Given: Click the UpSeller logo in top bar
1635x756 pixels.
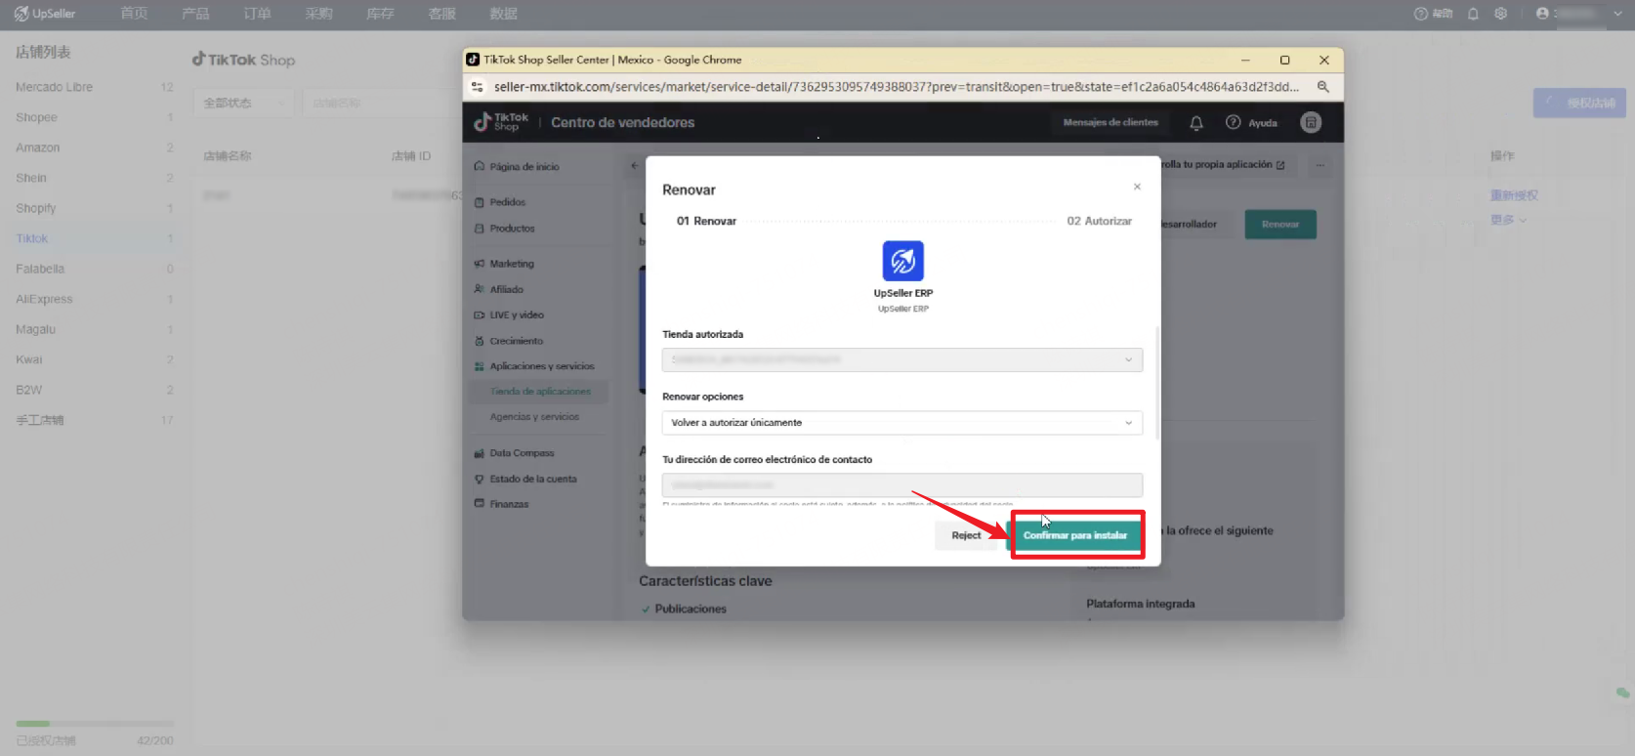Looking at the screenshot, I should pyautogui.click(x=44, y=14).
